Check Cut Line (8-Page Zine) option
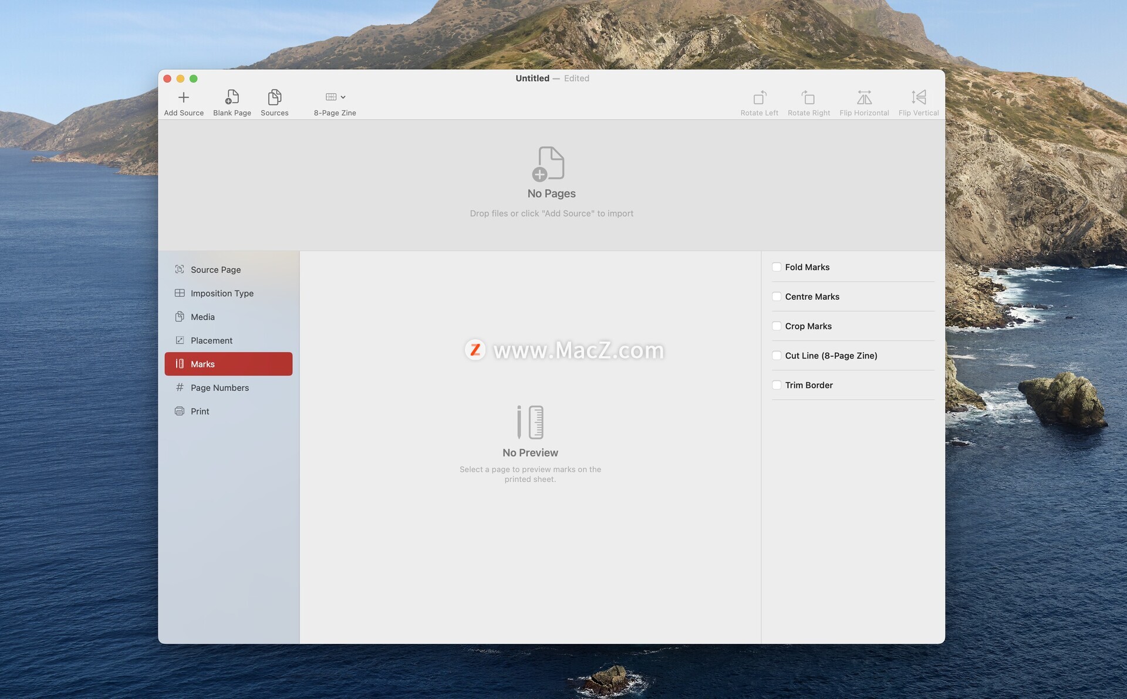The height and width of the screenshot is (699, 1127). point(777,356)
